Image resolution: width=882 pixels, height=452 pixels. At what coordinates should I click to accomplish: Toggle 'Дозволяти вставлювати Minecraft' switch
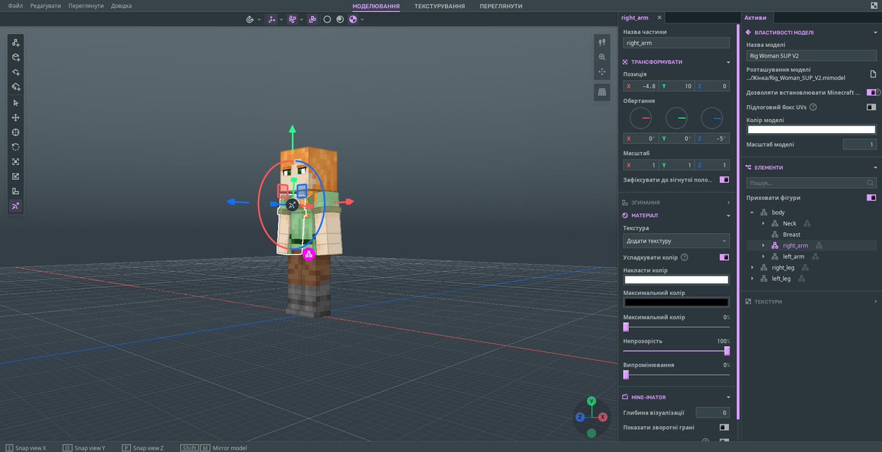click(x=871, y=92)
